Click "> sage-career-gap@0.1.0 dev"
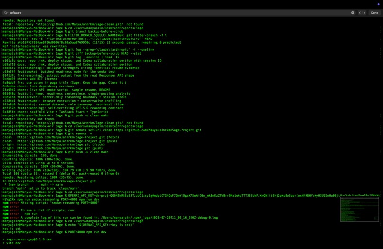This screenshot has width=383, height=249. (27, 239)
